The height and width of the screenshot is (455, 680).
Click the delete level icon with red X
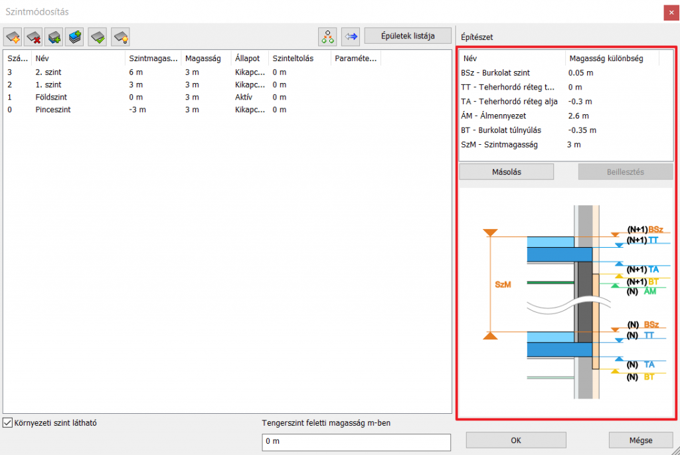coord(33,37)
